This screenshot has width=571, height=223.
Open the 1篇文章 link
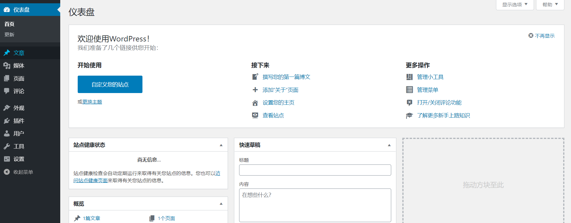coord(92,218)
